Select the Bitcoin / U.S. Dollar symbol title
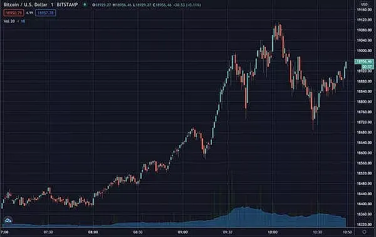Screen dimensions: 376x237 coord(26,4)
